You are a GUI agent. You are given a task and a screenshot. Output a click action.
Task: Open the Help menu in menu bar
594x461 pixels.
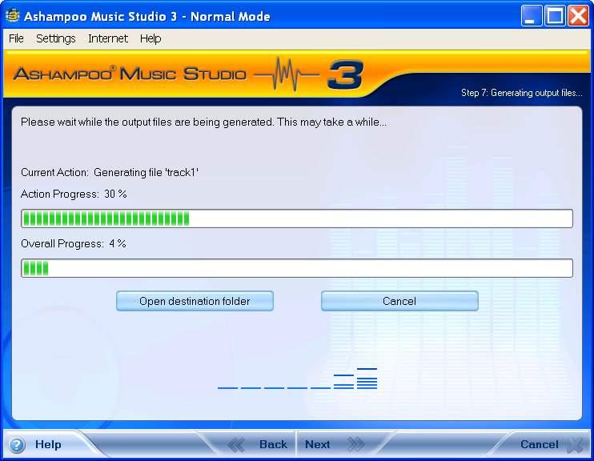(x=151, y=38)
